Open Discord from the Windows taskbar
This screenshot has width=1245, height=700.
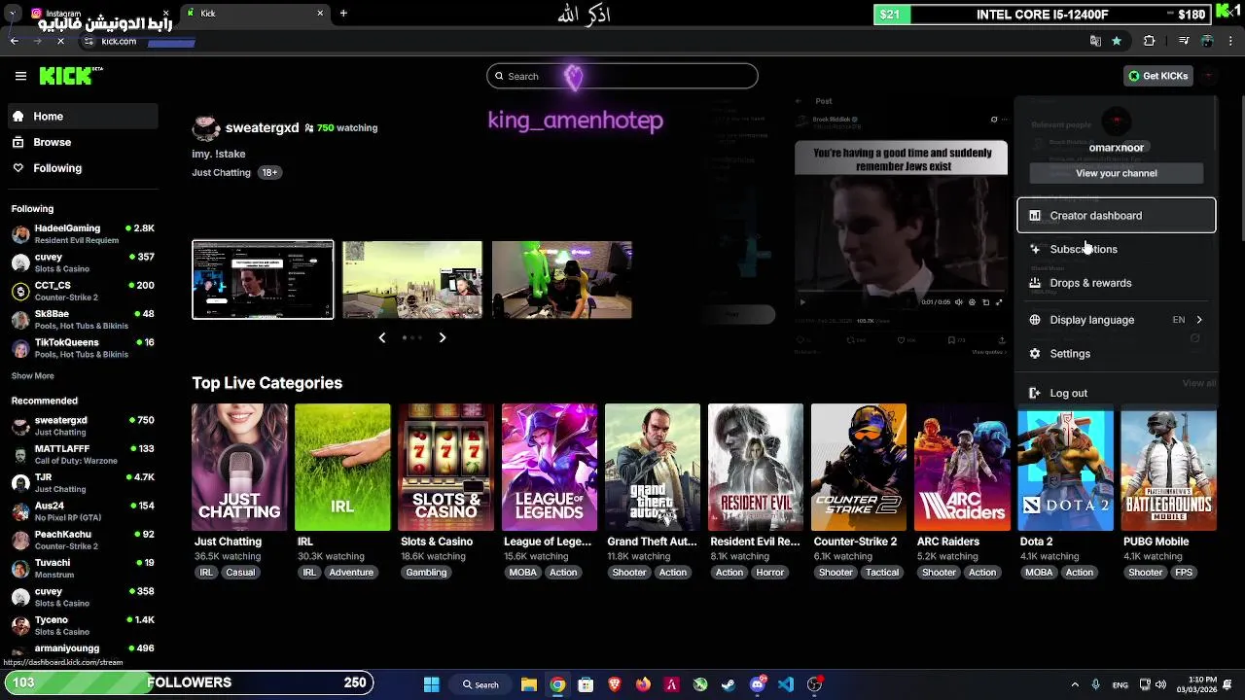(x=758, y=684)
